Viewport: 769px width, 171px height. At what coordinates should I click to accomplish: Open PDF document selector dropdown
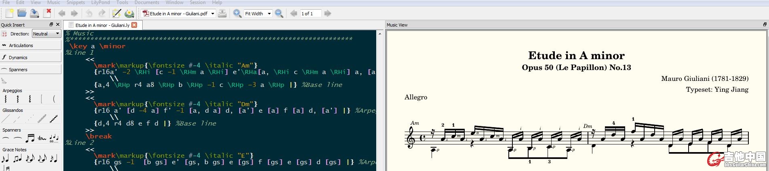178,13
